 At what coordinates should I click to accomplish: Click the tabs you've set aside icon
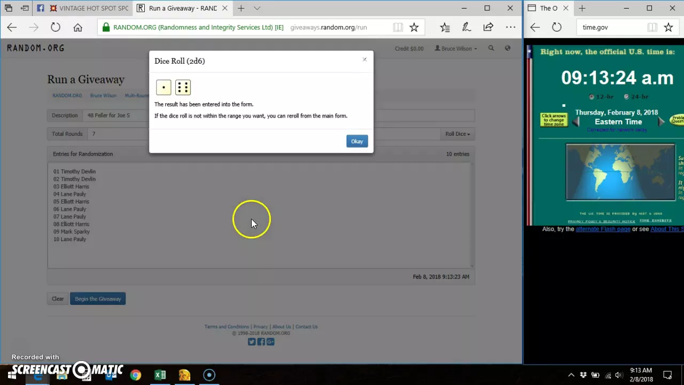pyautogui.click(x=9, y=8)
